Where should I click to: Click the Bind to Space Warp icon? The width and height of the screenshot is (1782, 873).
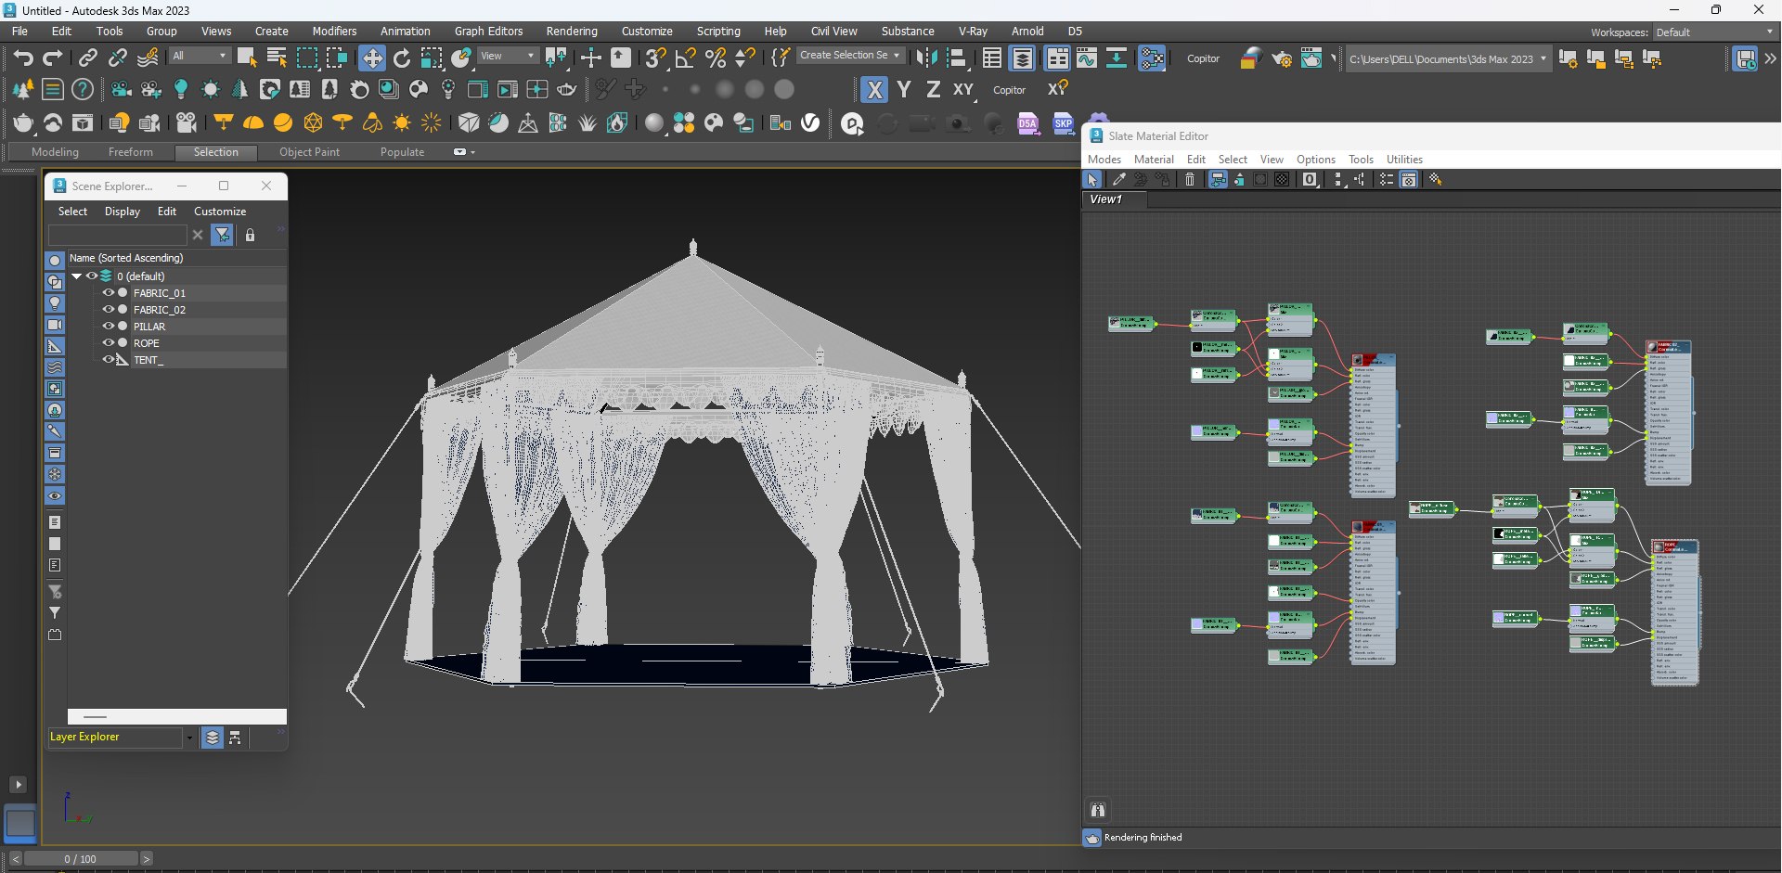(148, 58)
